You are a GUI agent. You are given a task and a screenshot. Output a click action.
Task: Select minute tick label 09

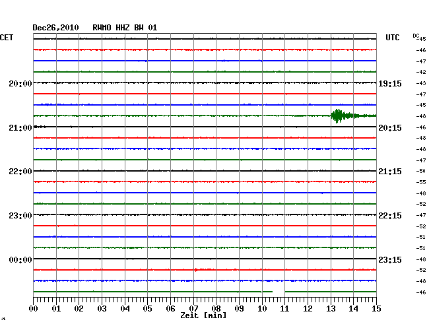pos(239,309)
